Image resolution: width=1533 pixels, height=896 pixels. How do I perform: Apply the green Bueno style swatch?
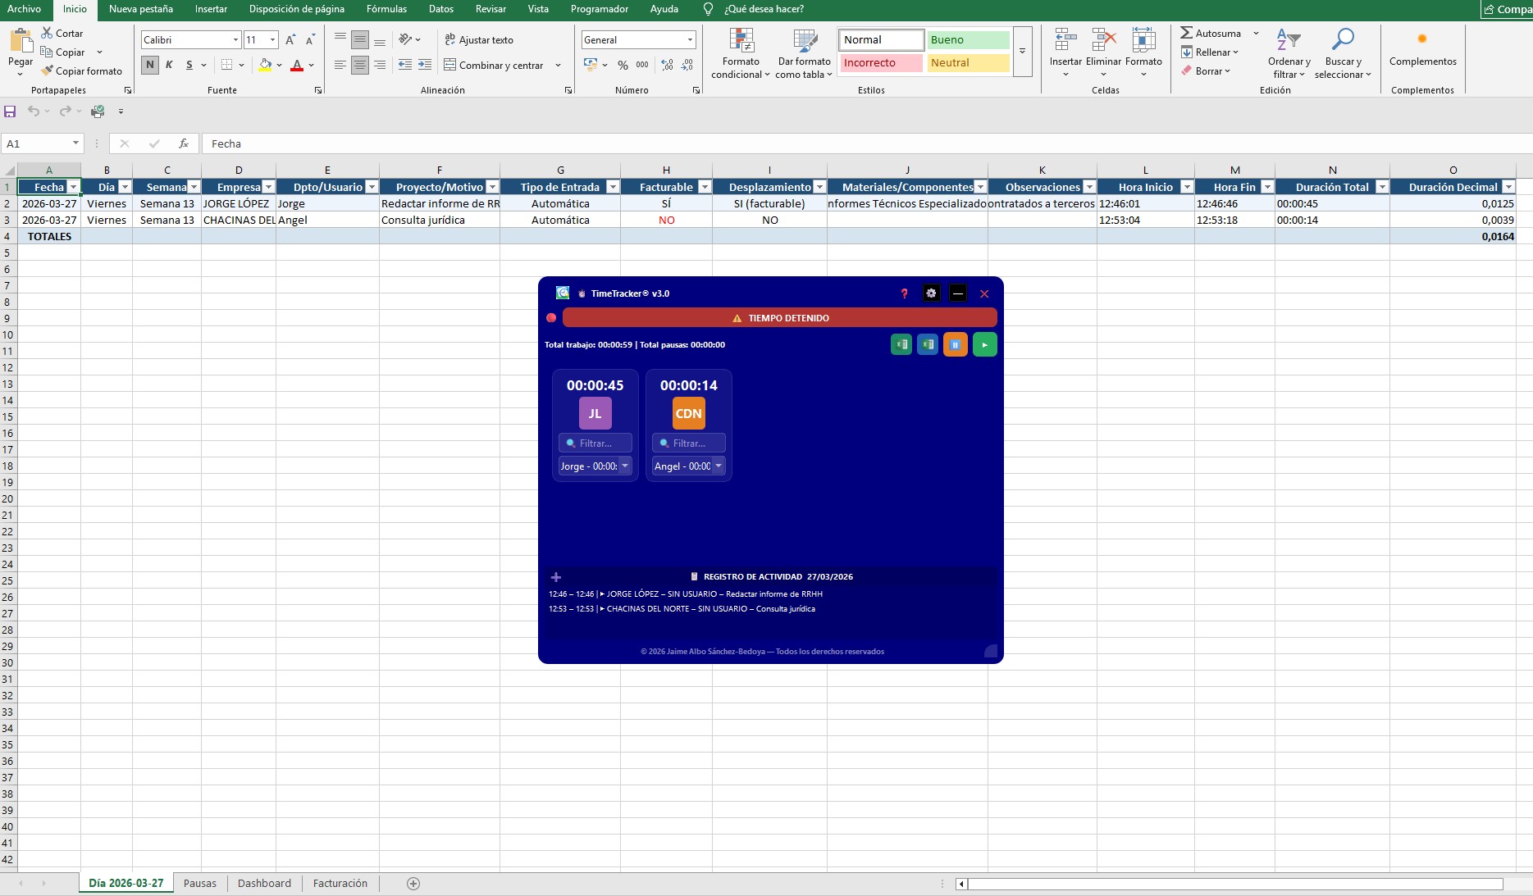point(968,39)
